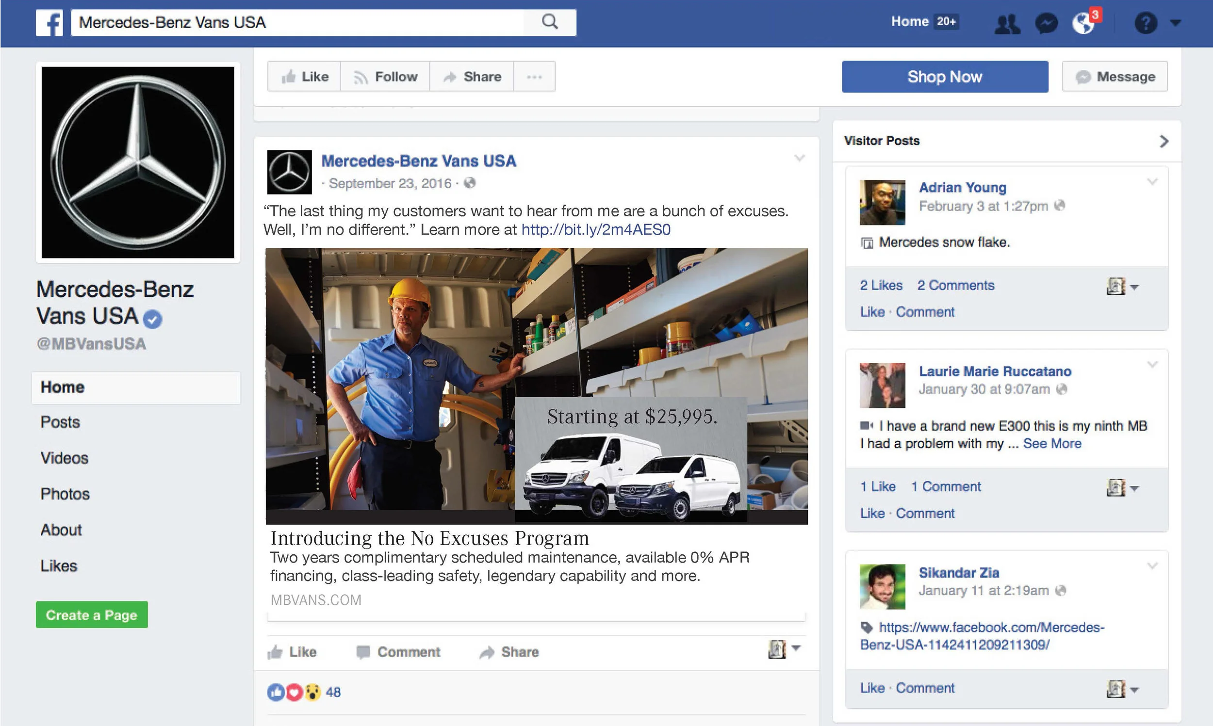The image size is (1213, 726).
Task: Click the search magnifier icon
Action: 550,22
